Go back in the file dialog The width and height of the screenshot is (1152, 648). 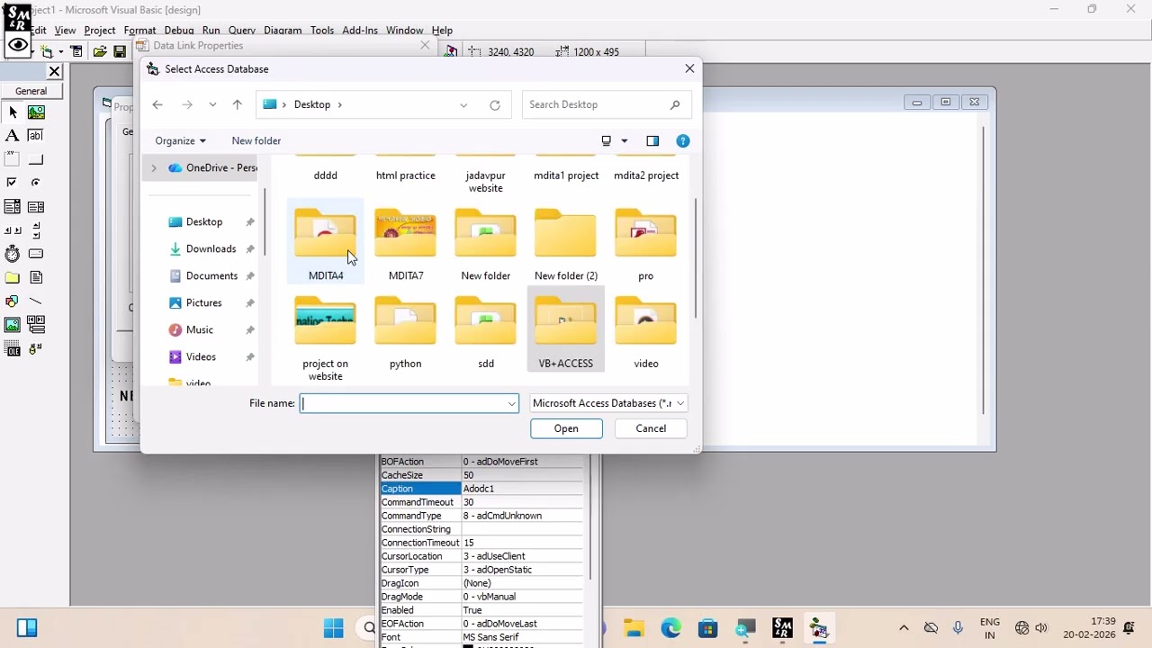(157, 104)
